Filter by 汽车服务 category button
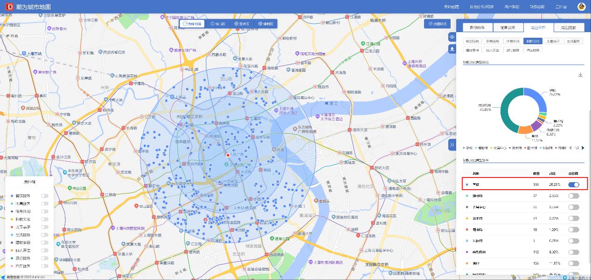The width and height of the screenshot is (591, 280). pos(532,49)
